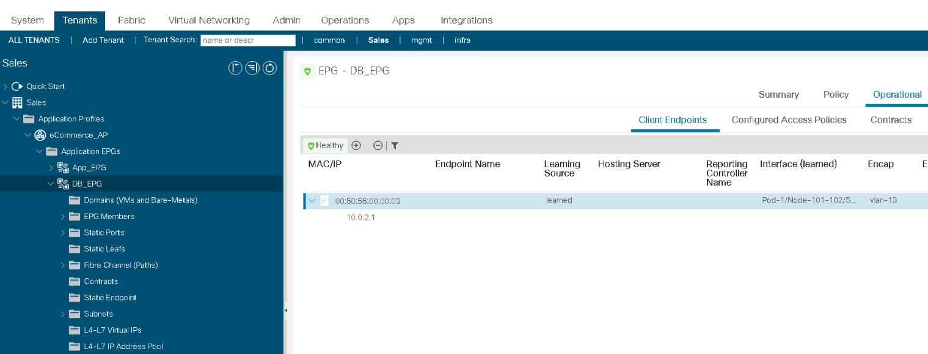
Task: Click the L4-L7 Virtual IPs folder icon
Action: [x=75, y=330]
